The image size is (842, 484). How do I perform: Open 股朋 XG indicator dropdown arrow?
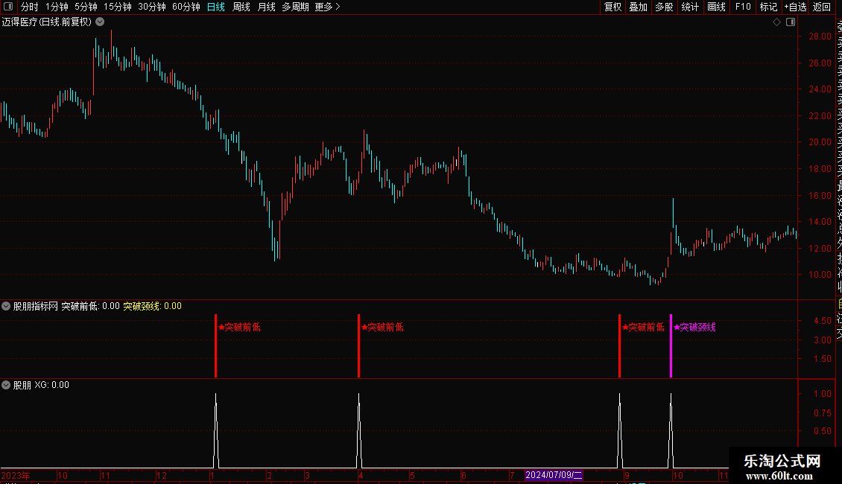click(6, 385)
